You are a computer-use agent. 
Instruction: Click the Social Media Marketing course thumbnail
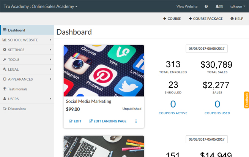coord(104,71)
